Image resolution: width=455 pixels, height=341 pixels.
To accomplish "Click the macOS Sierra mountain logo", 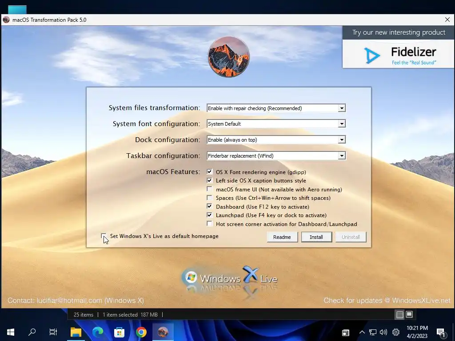I will (x=229, y=57).
